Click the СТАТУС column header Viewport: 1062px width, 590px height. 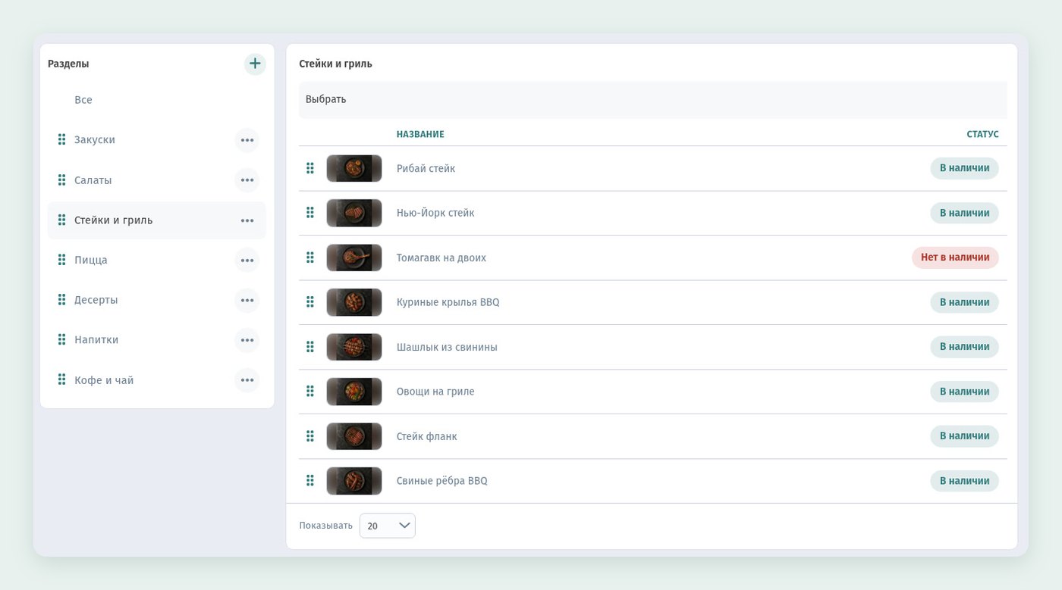point(982,134)
